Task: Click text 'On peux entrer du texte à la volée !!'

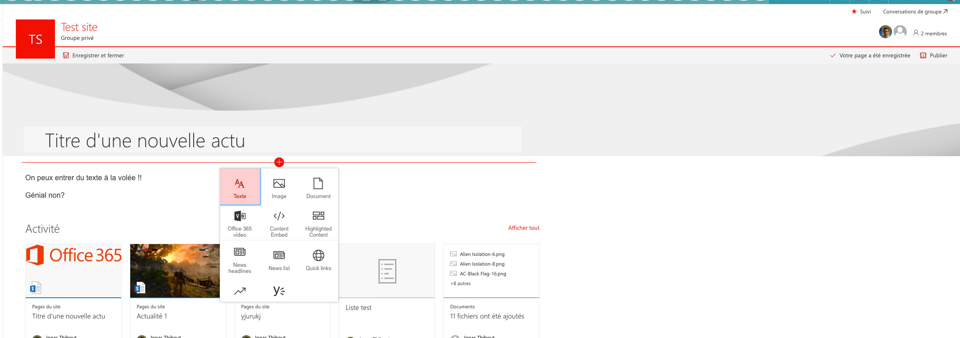Action: coord(83,178)
